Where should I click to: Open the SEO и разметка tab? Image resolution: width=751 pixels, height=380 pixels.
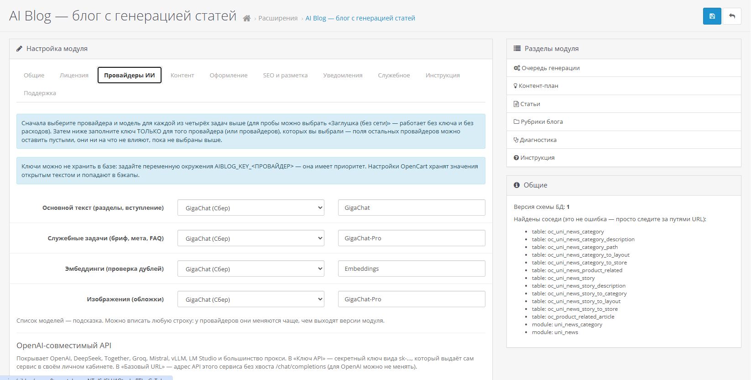click(x=285, y=75)
